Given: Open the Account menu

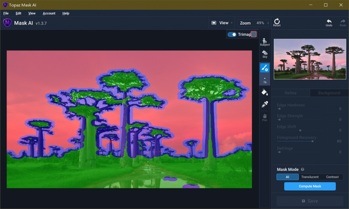Looking at the screenshot, I should click(x=49, y=13).
